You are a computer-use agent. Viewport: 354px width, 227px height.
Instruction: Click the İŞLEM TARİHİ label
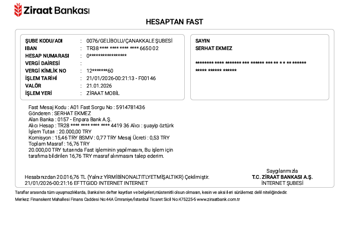[x=41, y=78]
